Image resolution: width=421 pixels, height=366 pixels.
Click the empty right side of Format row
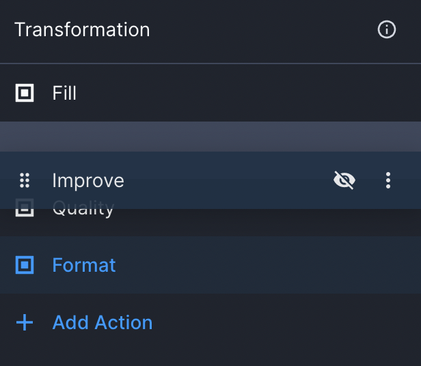click(x=269, y=265)
